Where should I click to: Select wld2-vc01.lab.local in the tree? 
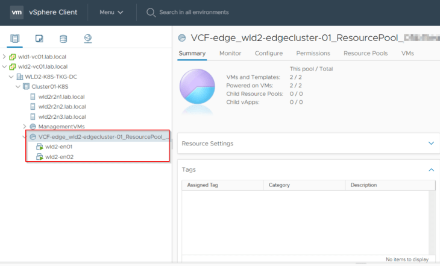(43, 66)
